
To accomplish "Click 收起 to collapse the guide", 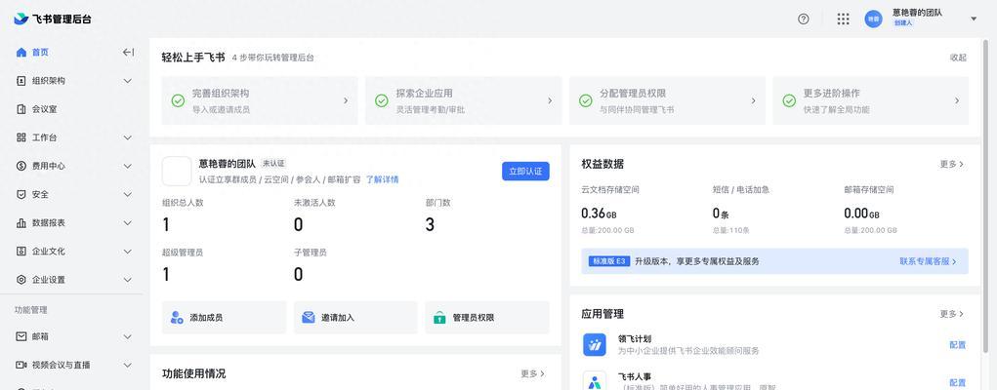I will (x=958, y=58).
